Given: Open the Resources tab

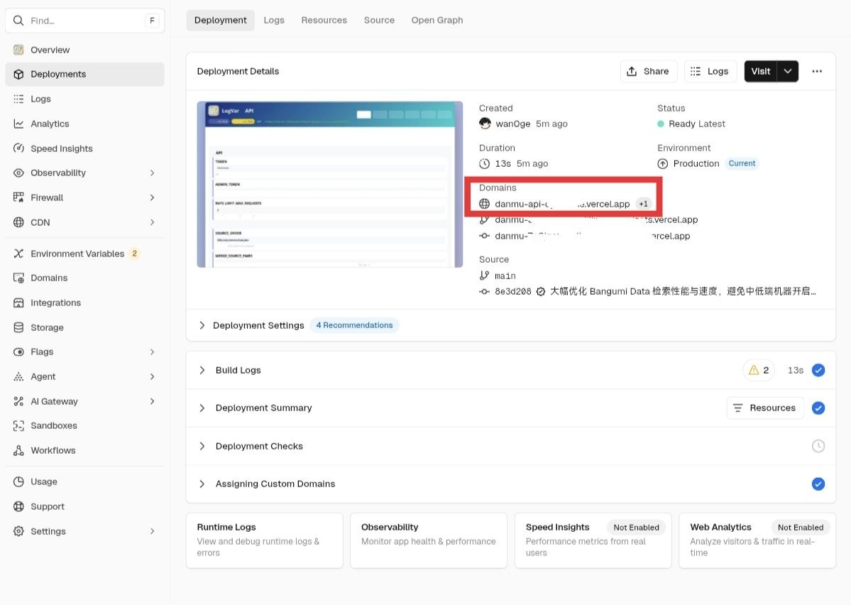Looking at the screenshot, I should click(324, 20).
